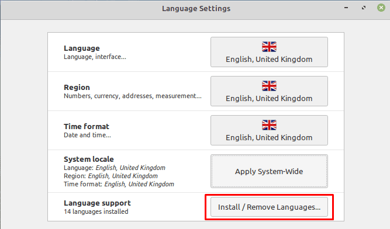Click the Apply System-Wide button
Image resolution: width=390 pixels, height=229 pixels.
coord(269,171)
